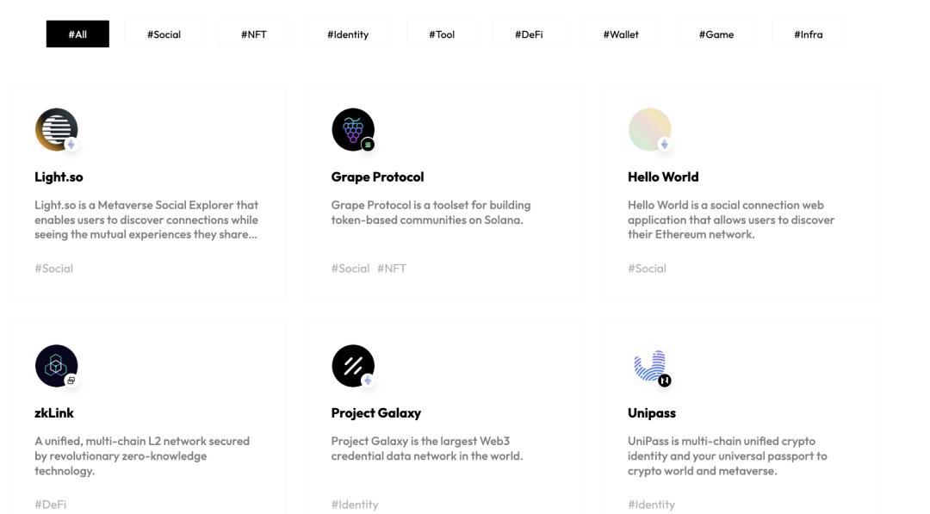Screen dimensions: 930x514
Task: Switch to the #NFT filter
Action: point(254,34)
